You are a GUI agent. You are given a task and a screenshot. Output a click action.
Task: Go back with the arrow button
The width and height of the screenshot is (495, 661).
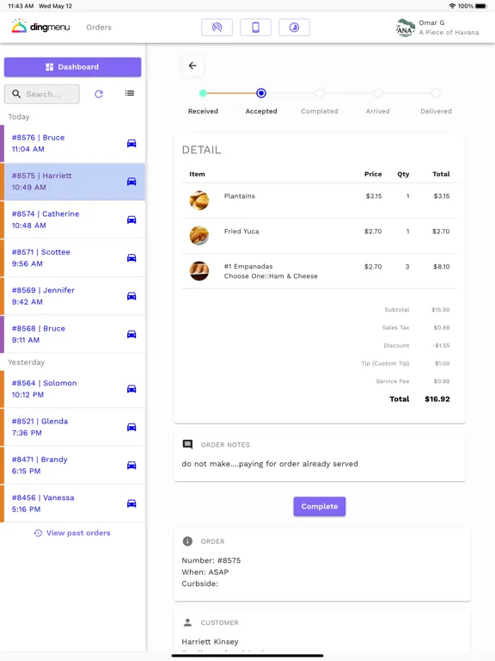(x=192, y=65)
